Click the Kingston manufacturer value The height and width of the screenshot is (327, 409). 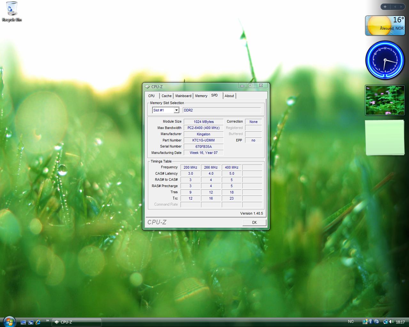[x=204, y=134]
